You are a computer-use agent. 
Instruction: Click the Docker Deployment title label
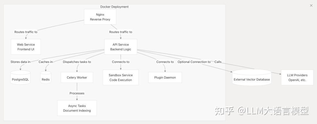114,7
